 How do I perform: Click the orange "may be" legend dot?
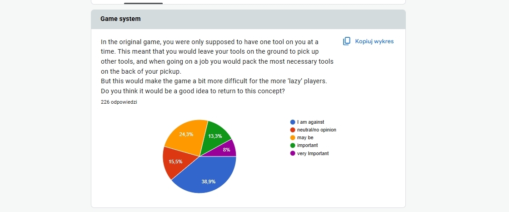click(293, 138)
